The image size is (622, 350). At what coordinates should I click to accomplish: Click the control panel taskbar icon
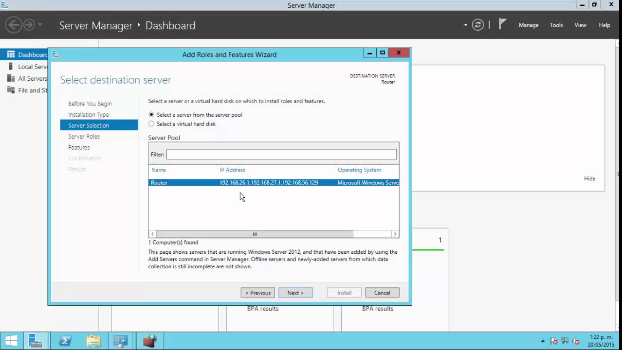[x=120, y=341]
